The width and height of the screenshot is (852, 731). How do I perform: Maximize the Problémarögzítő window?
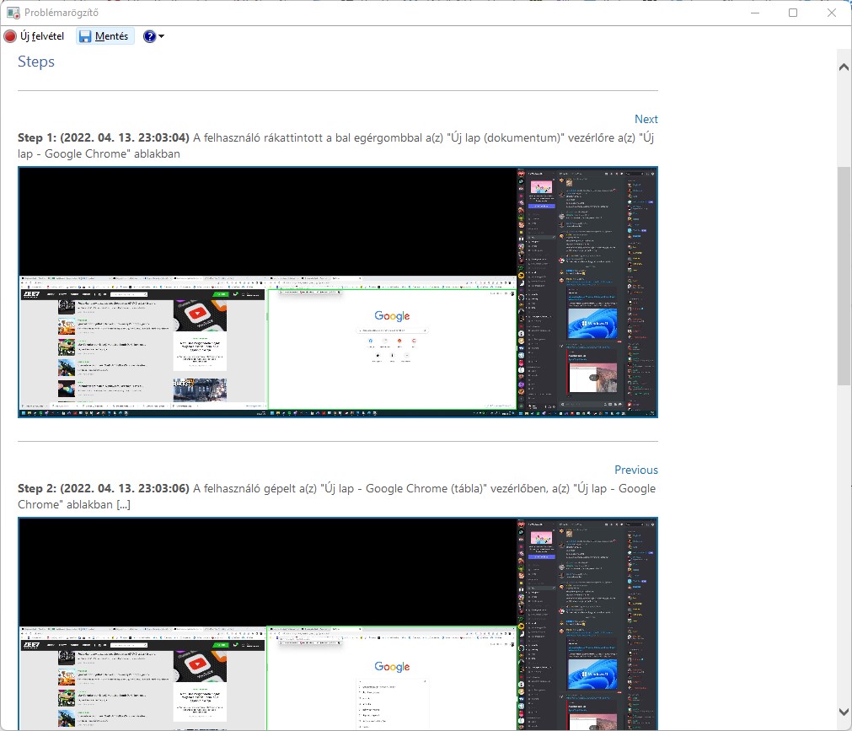tap(793, 13)
